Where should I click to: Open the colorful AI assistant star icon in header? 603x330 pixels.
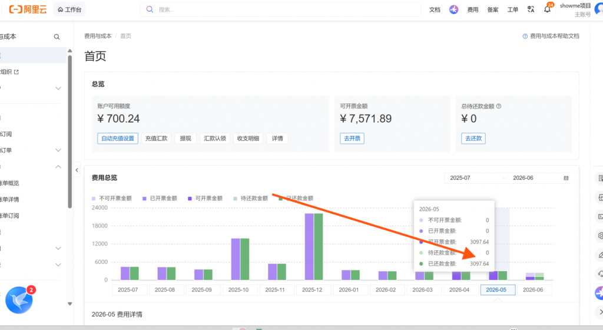[454, 9]
